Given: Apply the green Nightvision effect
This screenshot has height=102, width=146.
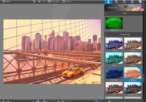Looking at the screenshot, I should click(114, 23).
